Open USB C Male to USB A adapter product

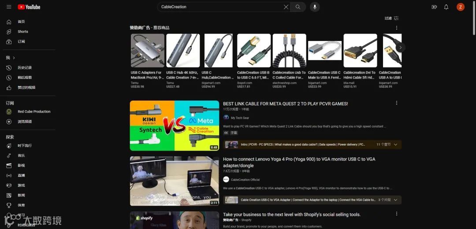325,50
